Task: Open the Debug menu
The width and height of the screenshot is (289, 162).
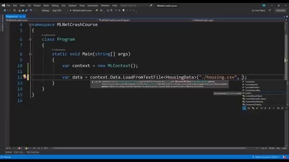Action: [55, 5]
